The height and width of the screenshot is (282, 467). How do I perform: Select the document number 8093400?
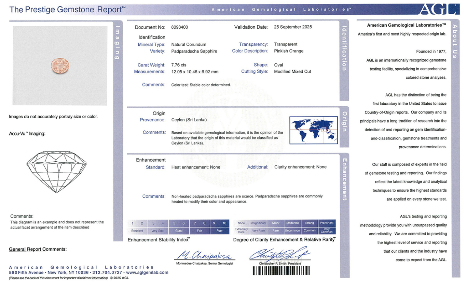180,27
